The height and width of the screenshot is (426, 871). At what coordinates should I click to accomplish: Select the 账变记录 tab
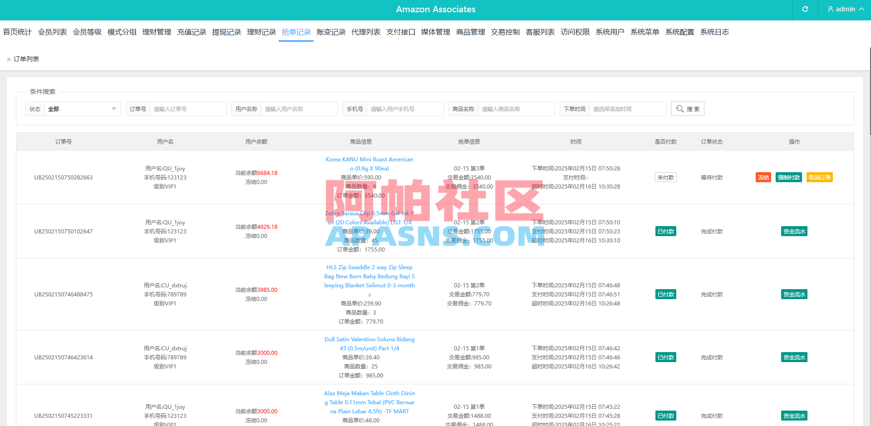point(331,32)
